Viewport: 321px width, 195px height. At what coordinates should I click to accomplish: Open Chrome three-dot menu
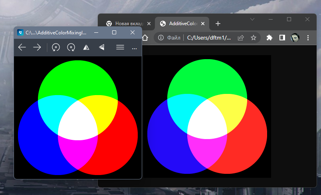coord(308,38)
